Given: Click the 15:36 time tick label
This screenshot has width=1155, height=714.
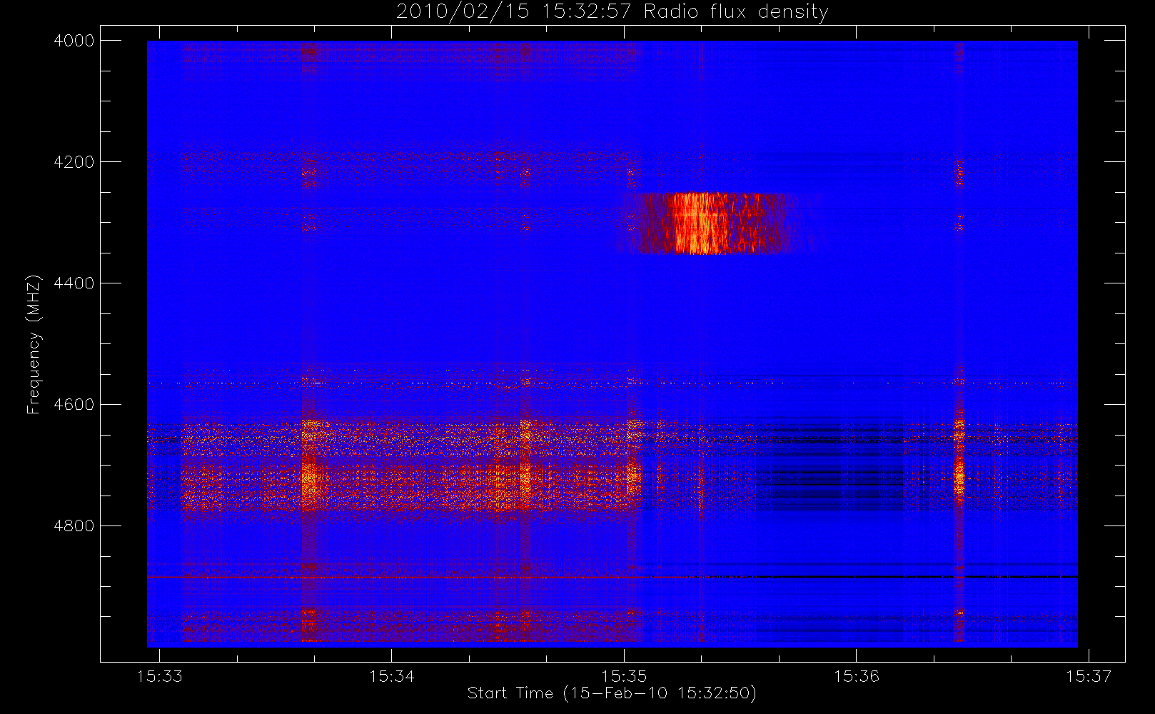Looking at the screenshot, I should (857, 675).
